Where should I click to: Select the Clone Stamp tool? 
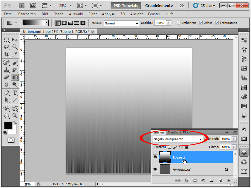7,70
